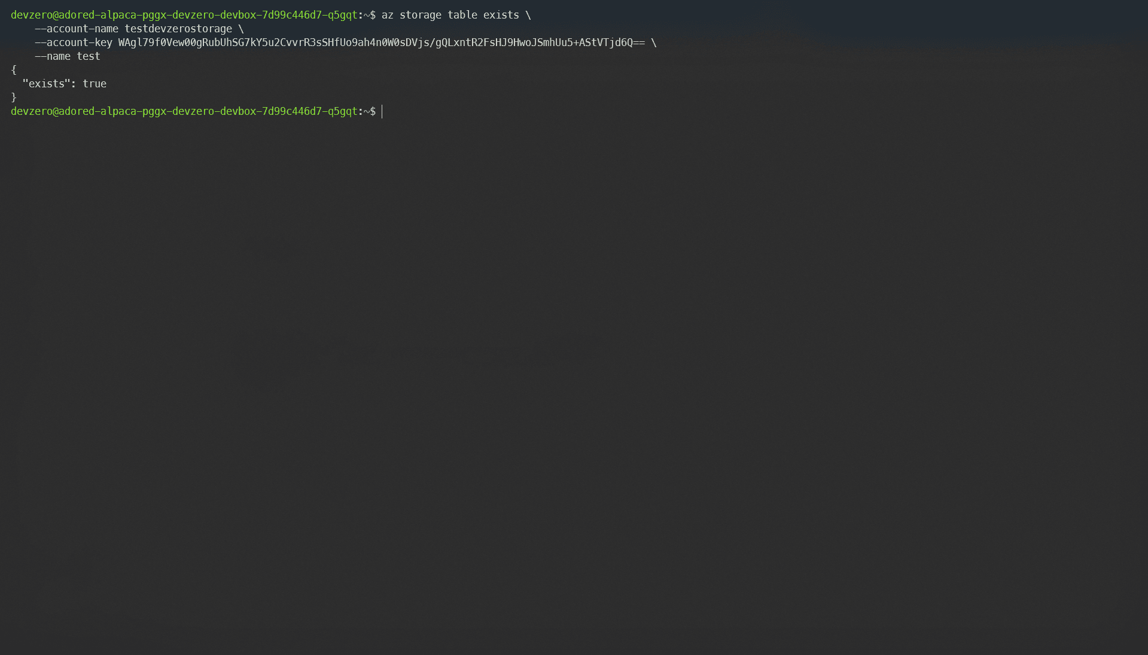1148x655 pixels.
Task: Click the colon separating hostname and path
Action: 361,15
